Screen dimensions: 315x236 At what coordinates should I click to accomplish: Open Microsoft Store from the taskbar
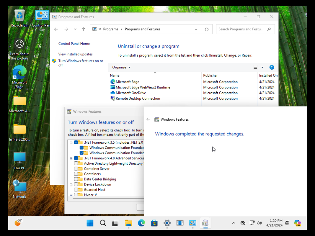[x=154, y=223]
